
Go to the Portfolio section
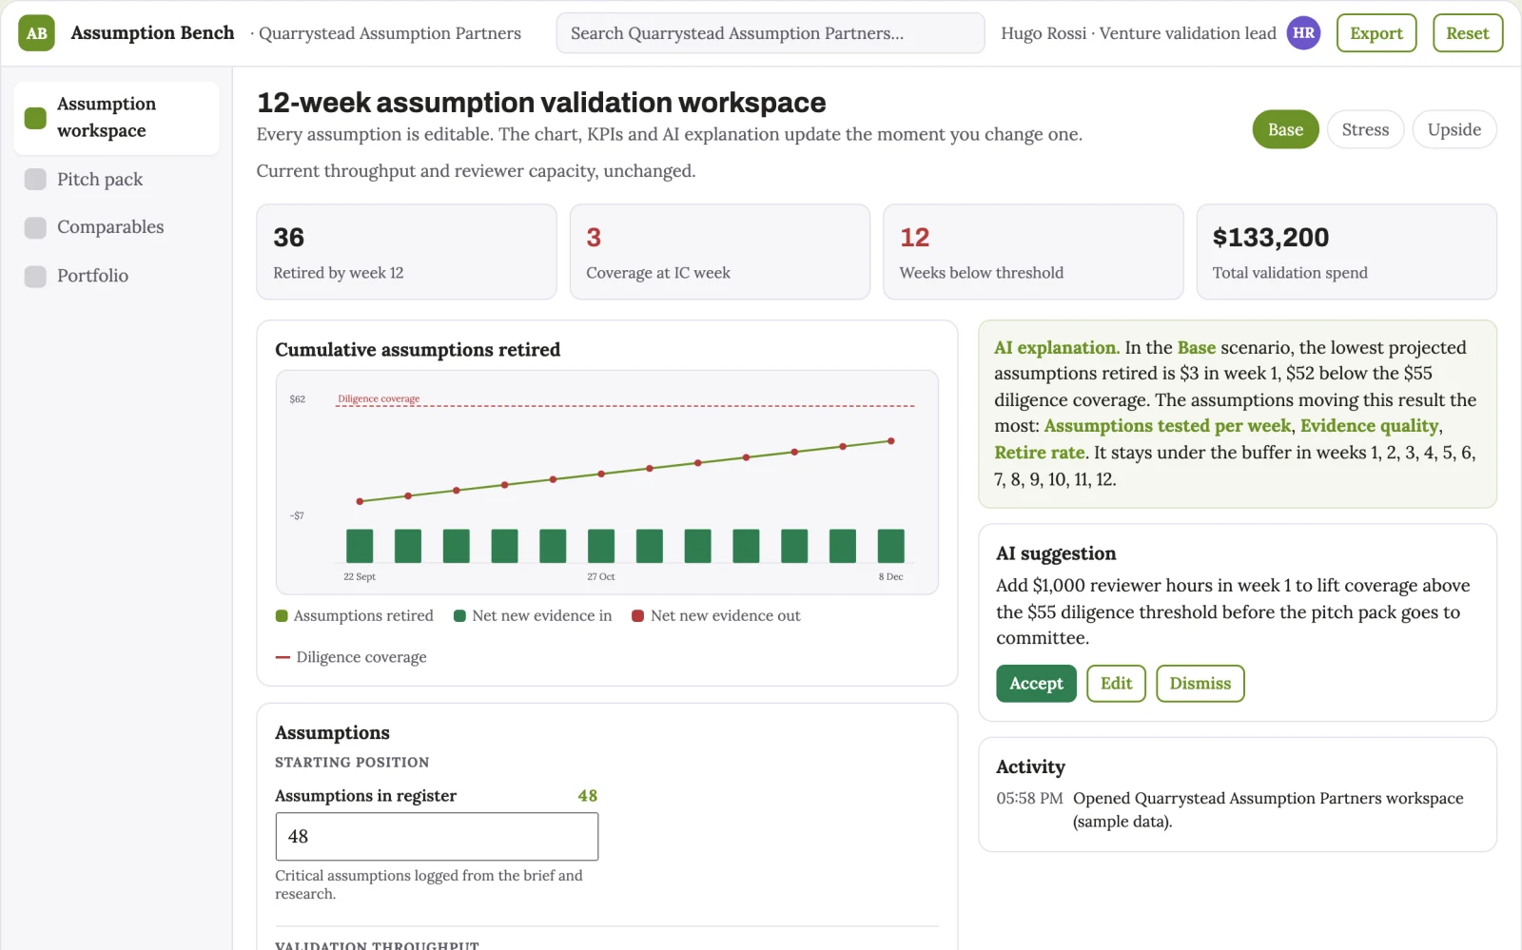click(x=117, y=276)
